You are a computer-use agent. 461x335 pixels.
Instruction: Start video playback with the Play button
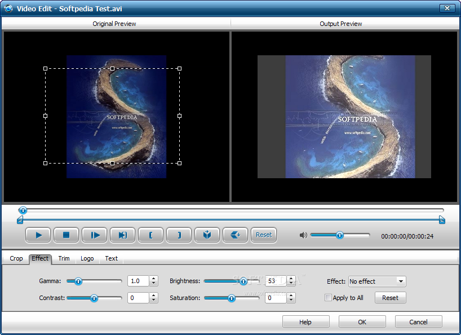[x=38, y=235]
